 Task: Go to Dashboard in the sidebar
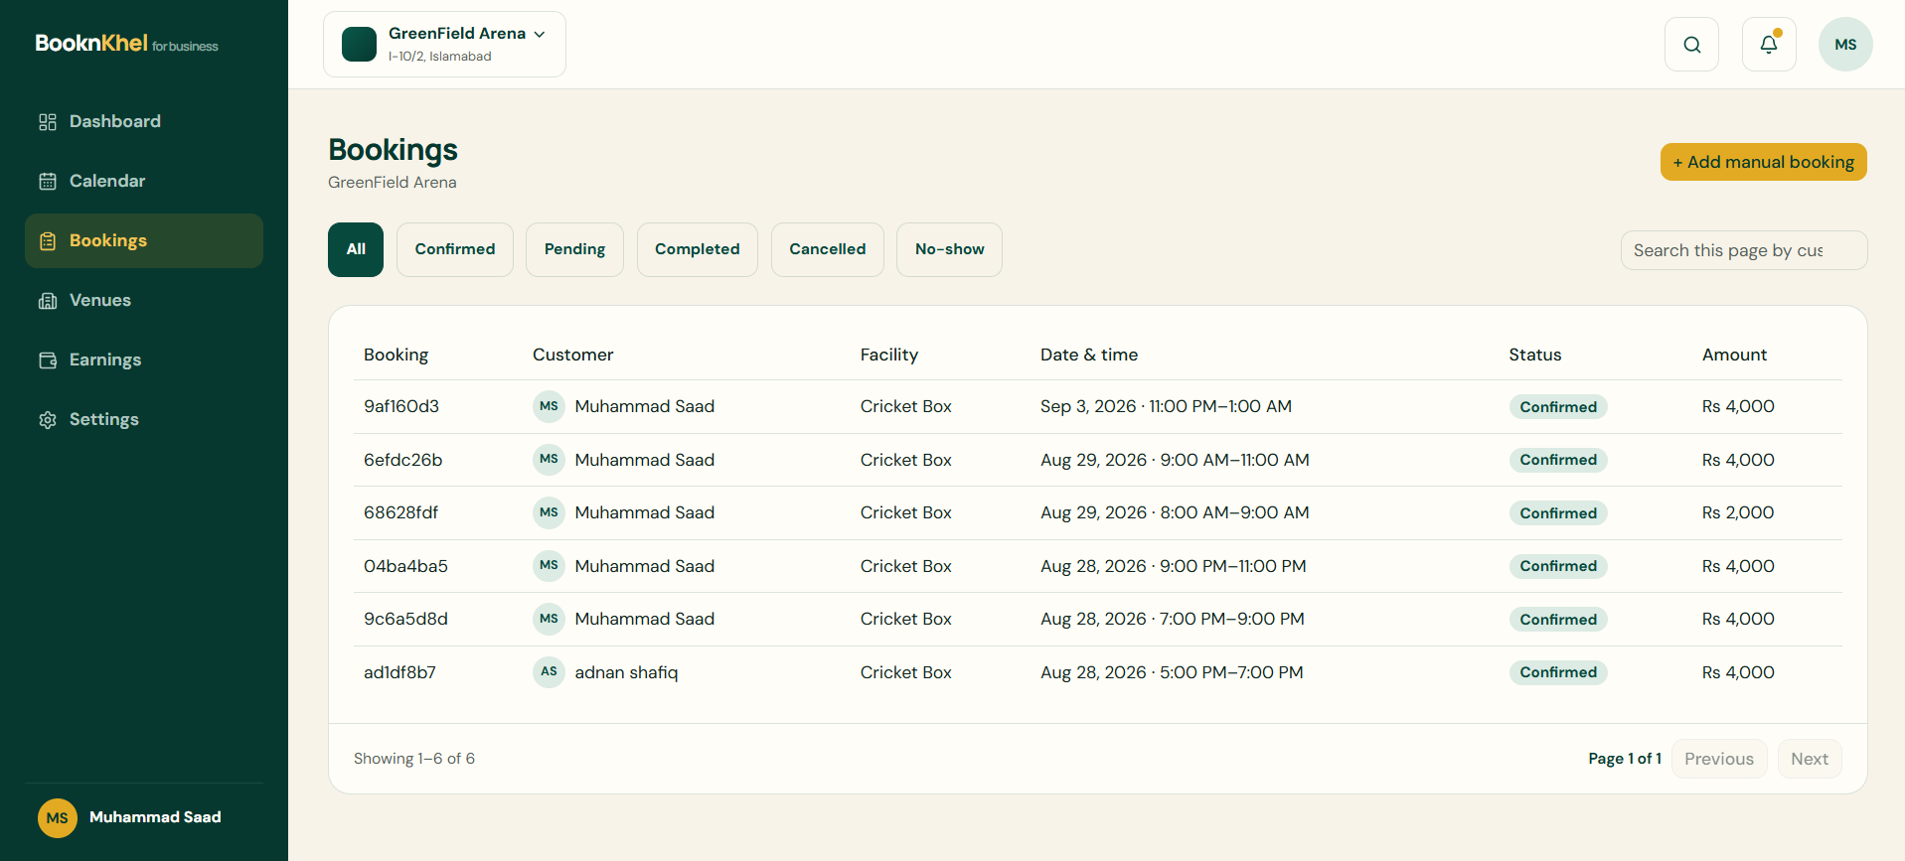click(x=144, y=121)
